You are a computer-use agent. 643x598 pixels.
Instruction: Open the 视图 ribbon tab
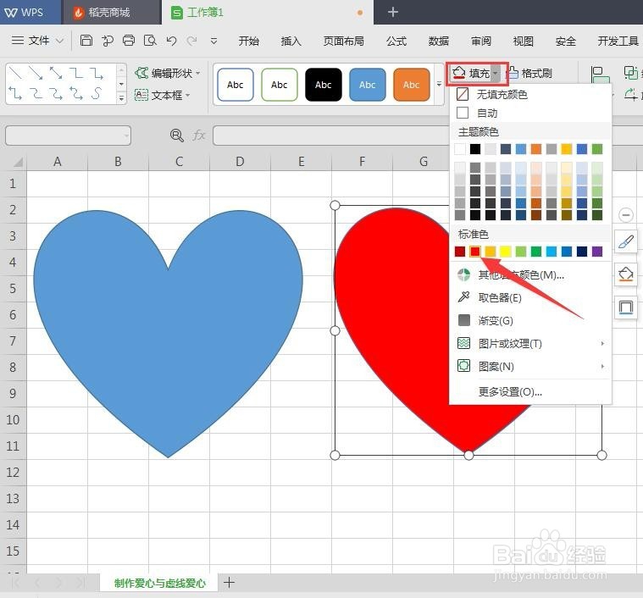click(x=524, y=41)
